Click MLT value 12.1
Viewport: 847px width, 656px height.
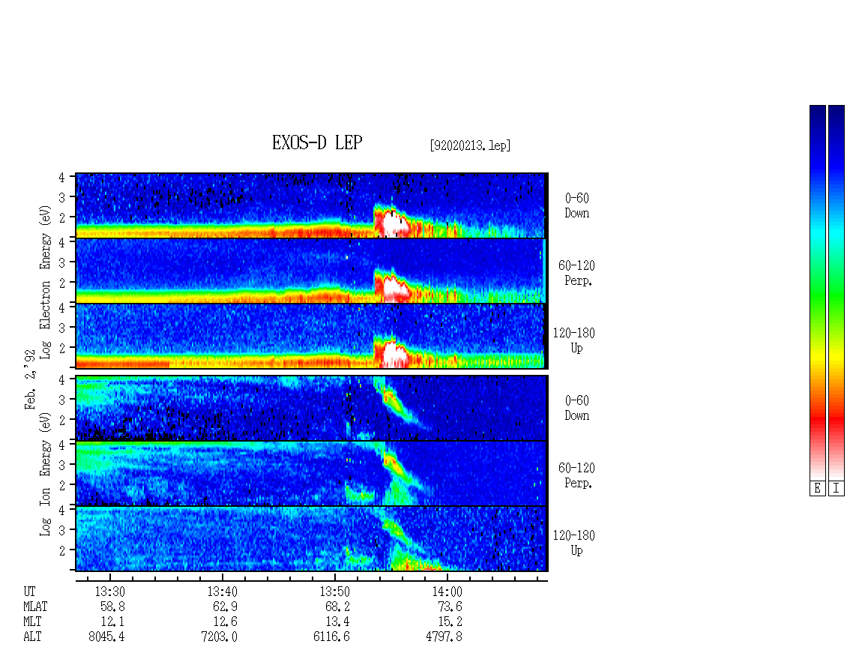tap(112, 622)
